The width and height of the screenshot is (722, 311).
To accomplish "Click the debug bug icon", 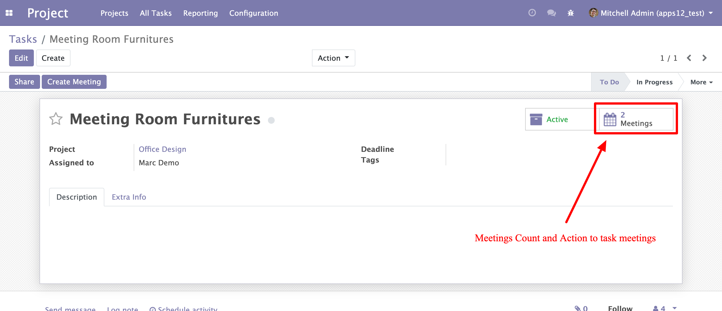I will tap(571, 13).
